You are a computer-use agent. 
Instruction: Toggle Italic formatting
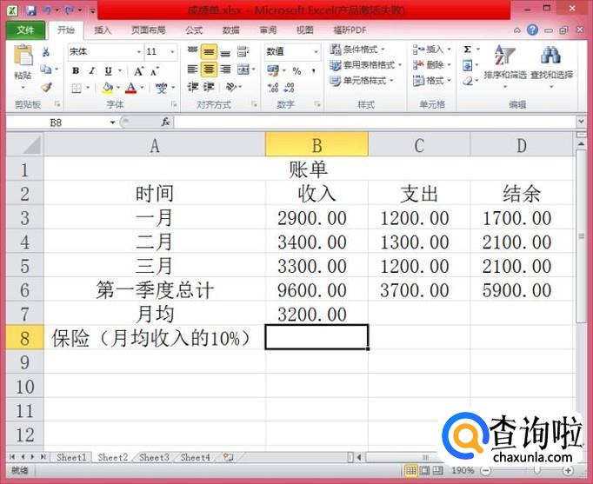(92, 70)
